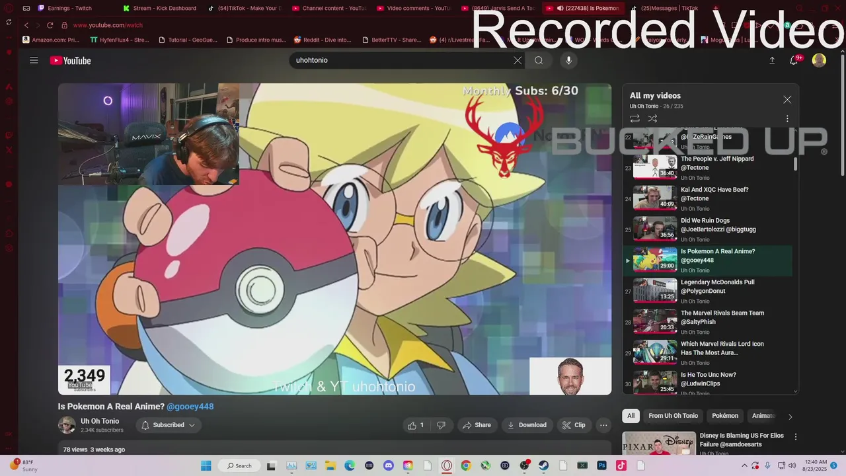
Task: Open playlist options three-dot menu
Action: (x=787, y=119)
